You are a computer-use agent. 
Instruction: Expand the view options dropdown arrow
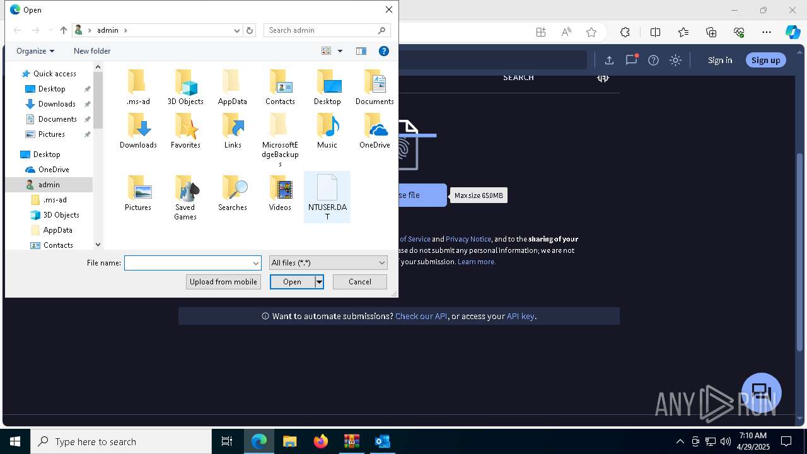340,51
